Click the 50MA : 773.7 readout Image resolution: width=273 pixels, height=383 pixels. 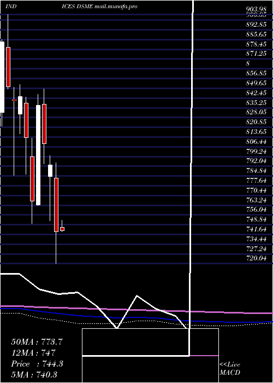37,342
